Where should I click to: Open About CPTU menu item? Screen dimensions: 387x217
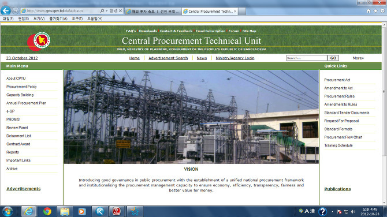tap(16, 78)
